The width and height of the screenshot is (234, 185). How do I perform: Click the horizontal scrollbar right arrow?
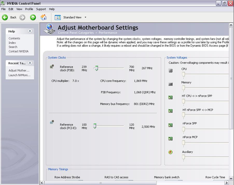[x=227, y=183]
